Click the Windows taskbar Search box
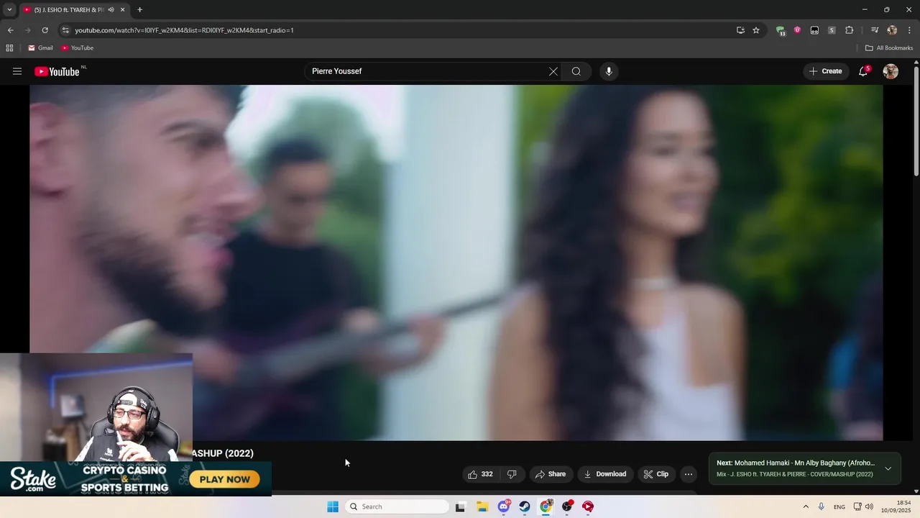Screen dimensions: 920x518 click(x=397, y=506)
